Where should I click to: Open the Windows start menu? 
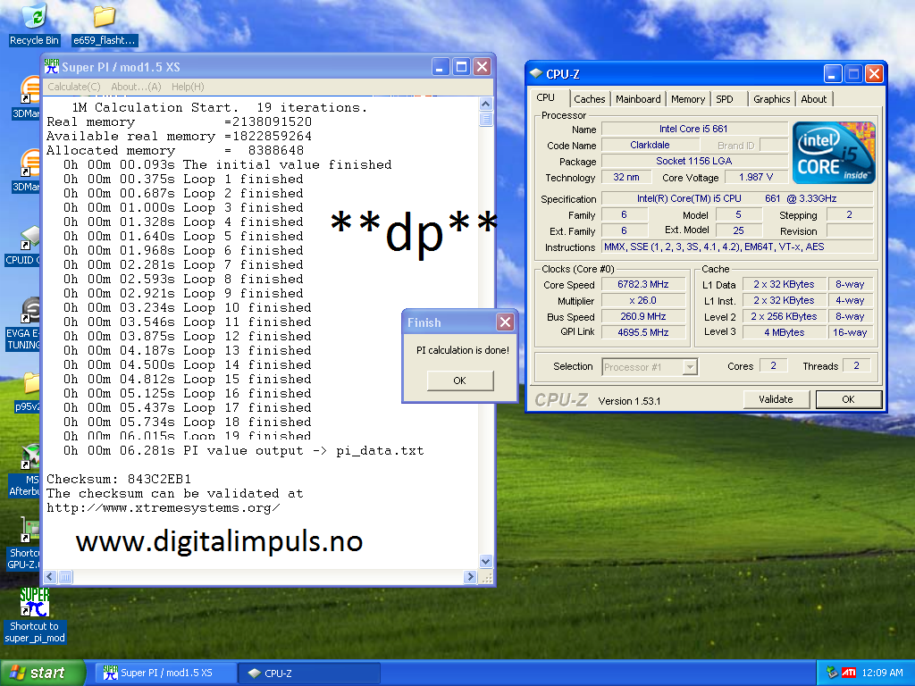click(x=42, y=673)
